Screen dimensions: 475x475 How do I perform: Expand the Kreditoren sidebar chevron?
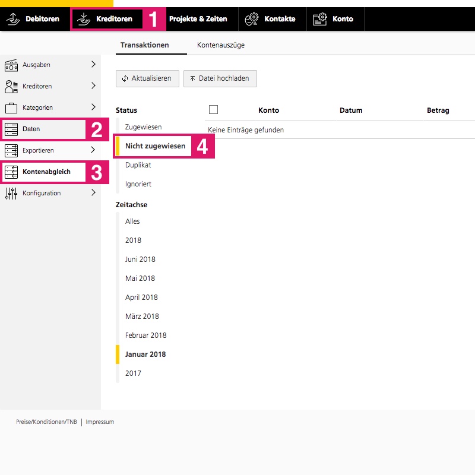(x=93, y=85)
